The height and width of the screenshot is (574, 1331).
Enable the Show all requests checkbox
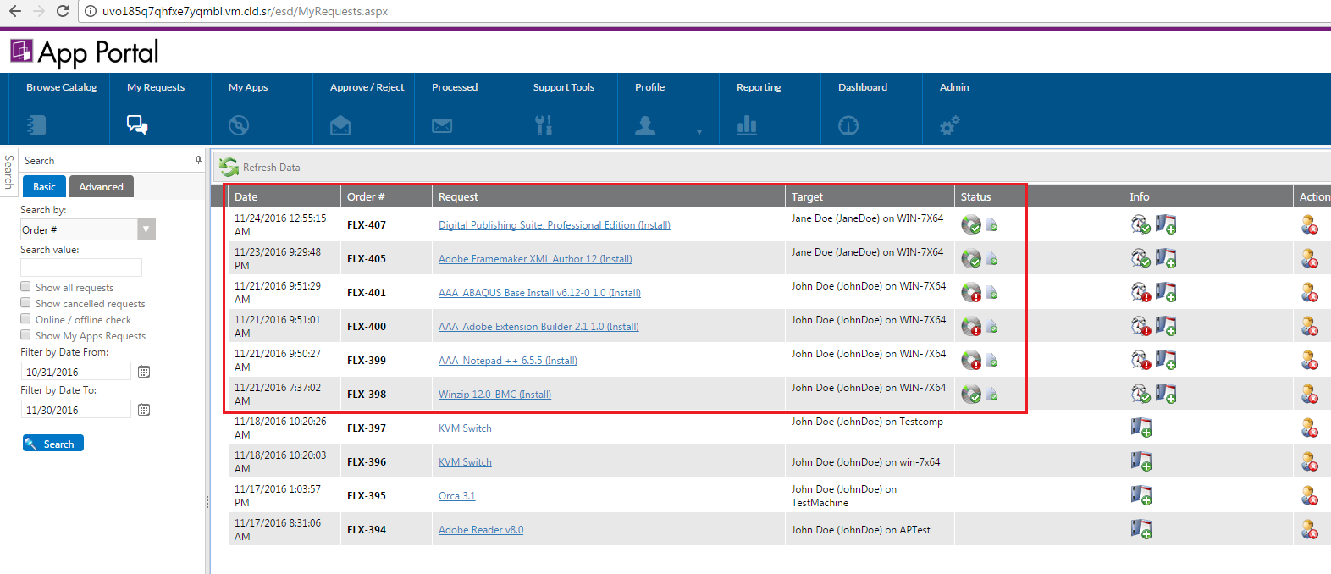(x=25, y=287)
